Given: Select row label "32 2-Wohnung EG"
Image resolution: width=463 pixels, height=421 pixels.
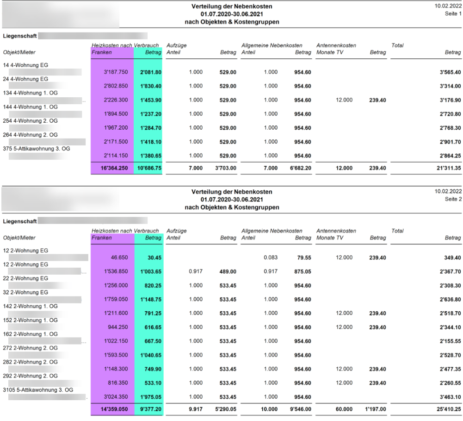Looking at the screenshot, I should point(26,292).
